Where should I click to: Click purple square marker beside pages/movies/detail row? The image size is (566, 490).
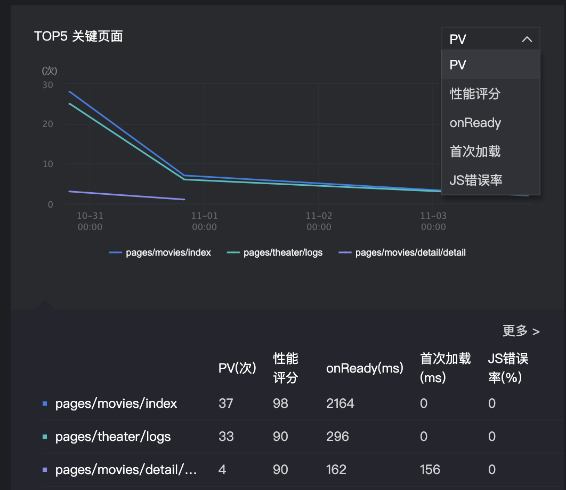[x=45, y=470]
